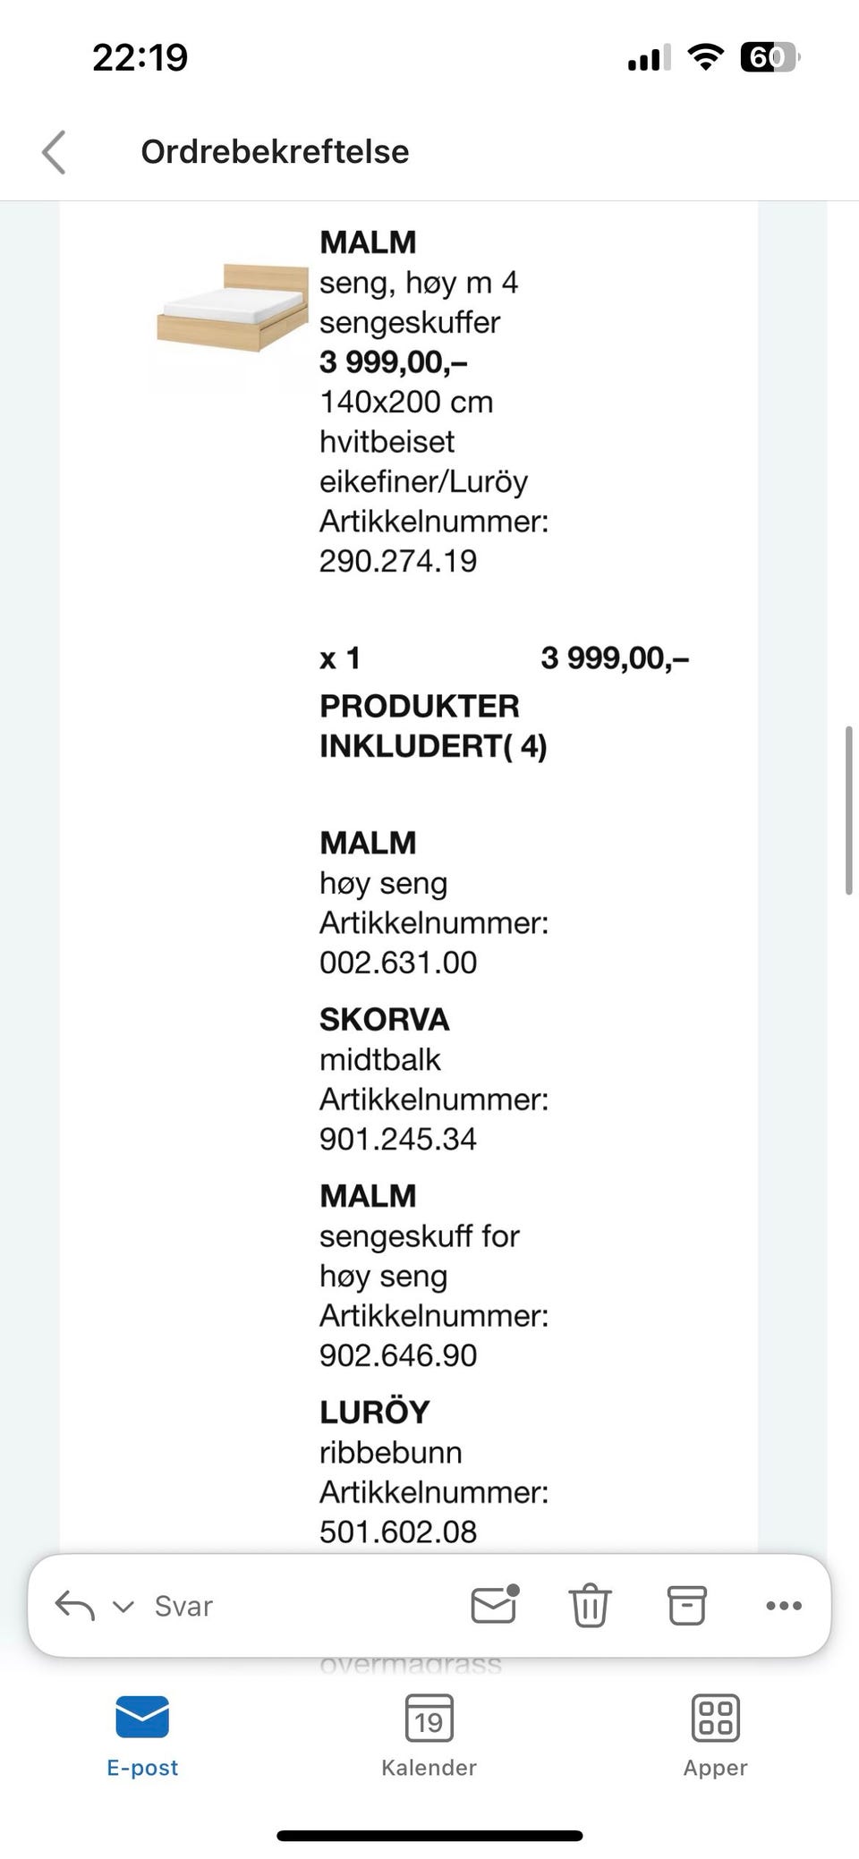Delete email with trash icon
Image resolution: width=859 pixels, height=1859 pixels.
click(591, 1605)
